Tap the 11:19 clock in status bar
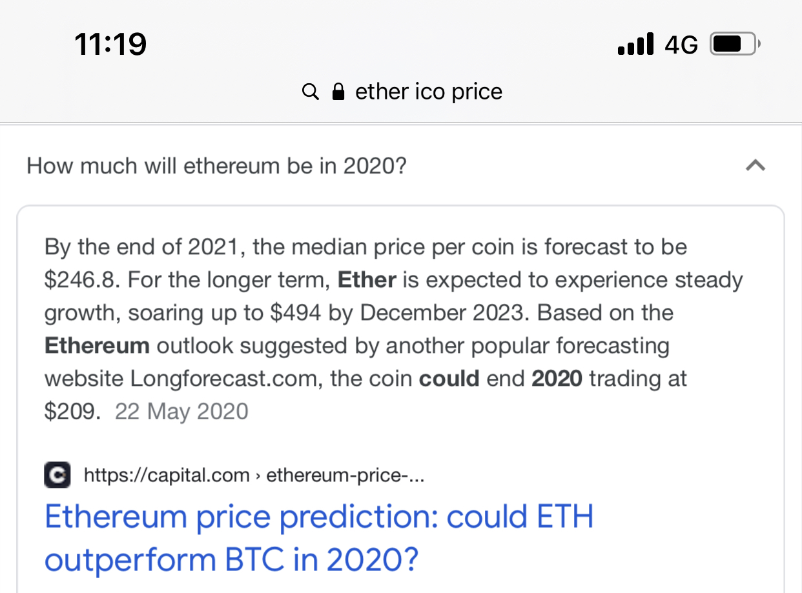This screenshot has width=802, height=593. click(110, 45)
